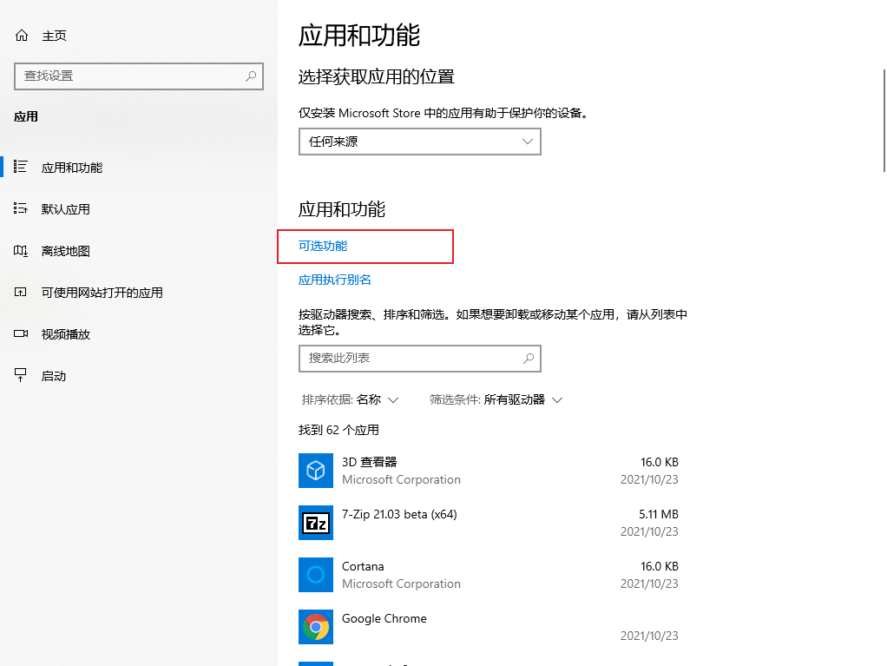Click 2021/10/23 date of Google Chrome
Image resolution: width=887 pixels, height=666 pixels.
tap(649, 636)
